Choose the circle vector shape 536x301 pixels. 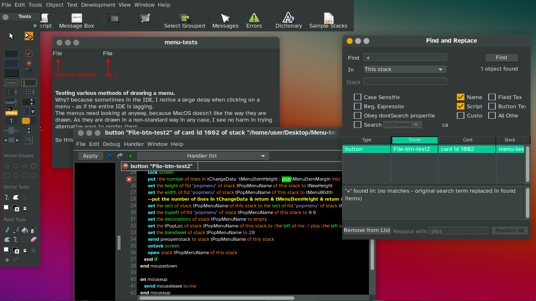16,166
